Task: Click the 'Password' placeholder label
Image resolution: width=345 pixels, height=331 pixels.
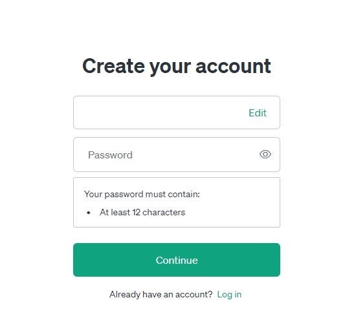Action: point(110,155)
